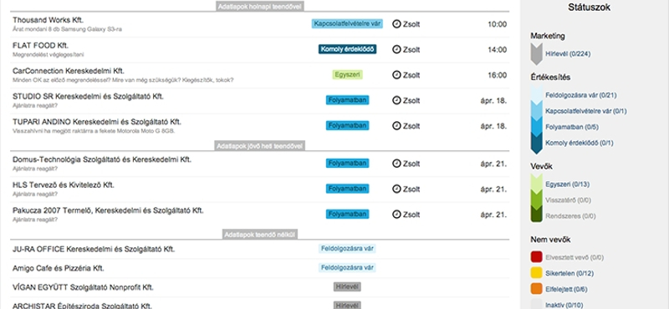Click the Hírlevél badge on VÍGAN EGYÜTT

tap(347, 286)
